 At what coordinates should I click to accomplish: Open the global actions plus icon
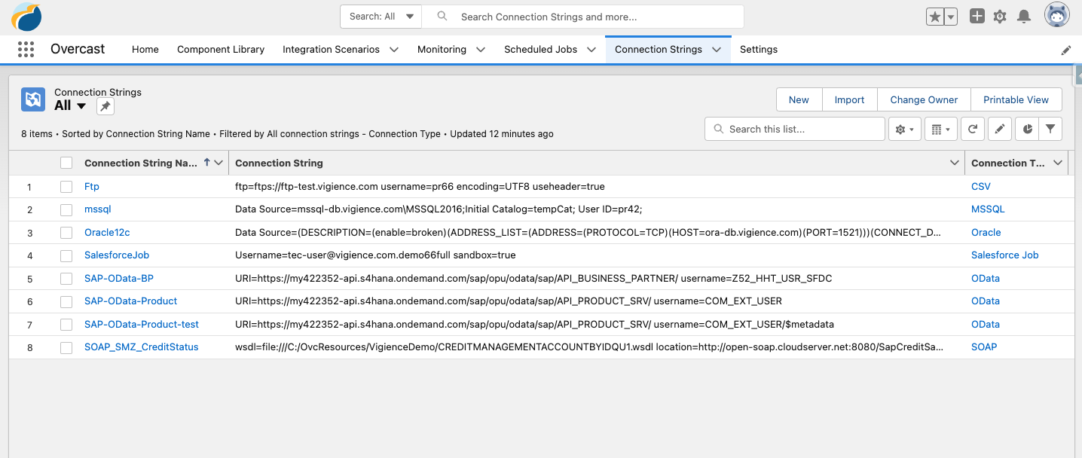pyautogui.click(x=977, y=16)
